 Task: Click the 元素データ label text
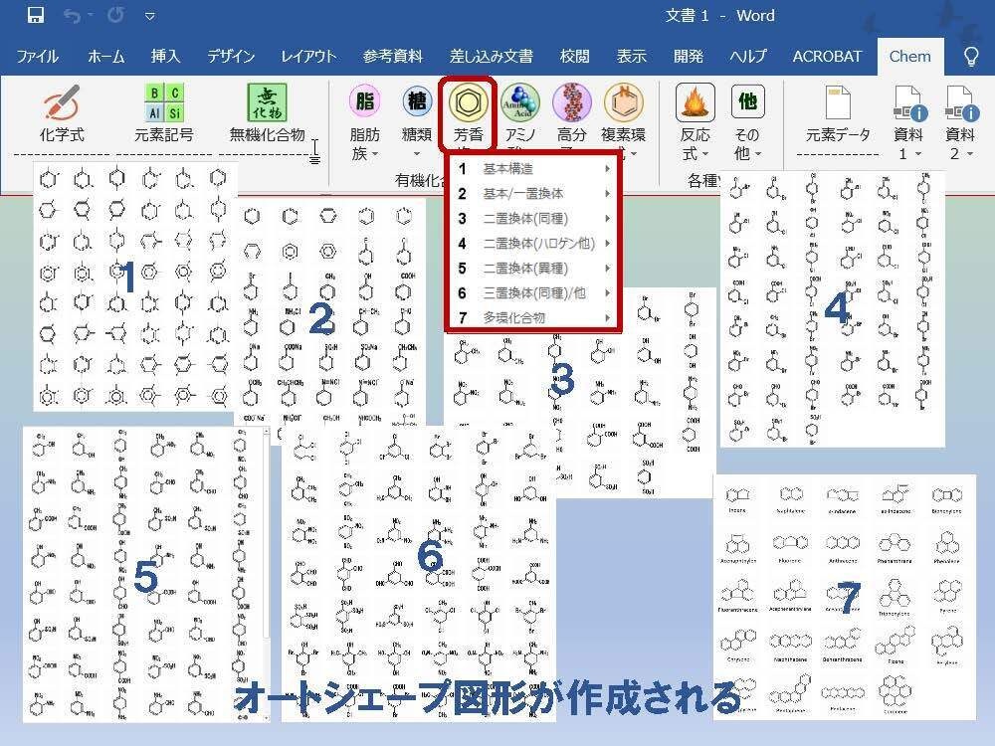pos(838,134)
